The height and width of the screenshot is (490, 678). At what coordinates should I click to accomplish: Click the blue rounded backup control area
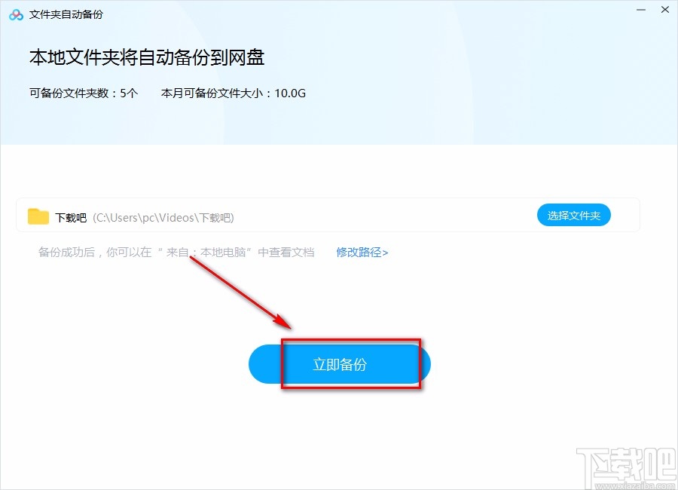point(339,364)
